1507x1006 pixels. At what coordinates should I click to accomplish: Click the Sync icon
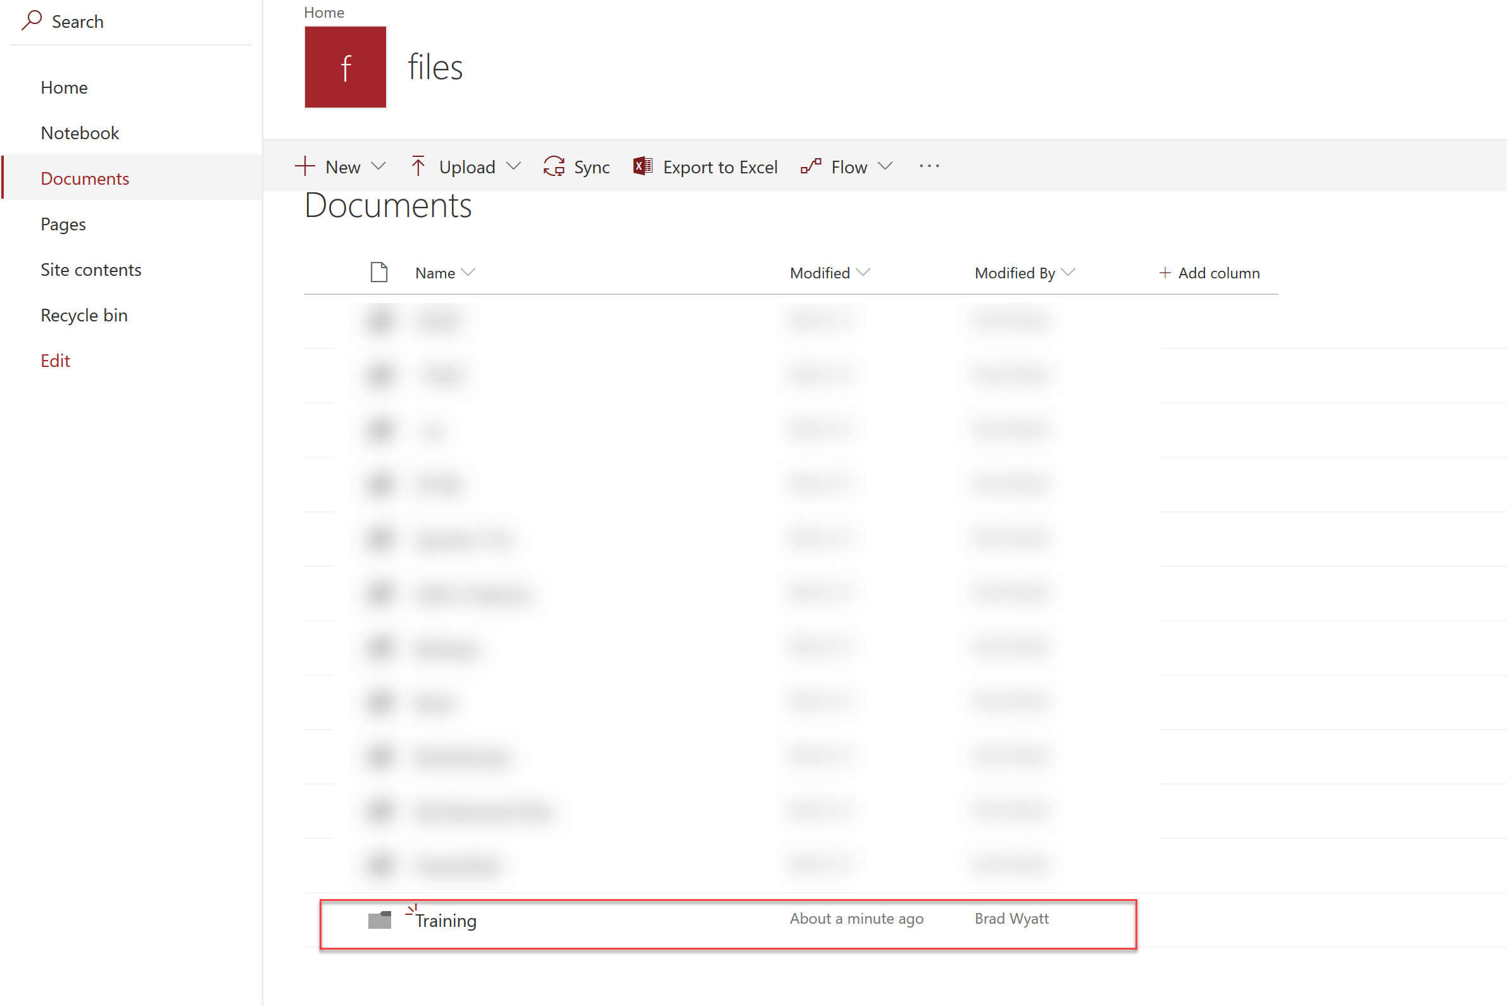click(x=554, y=166)
